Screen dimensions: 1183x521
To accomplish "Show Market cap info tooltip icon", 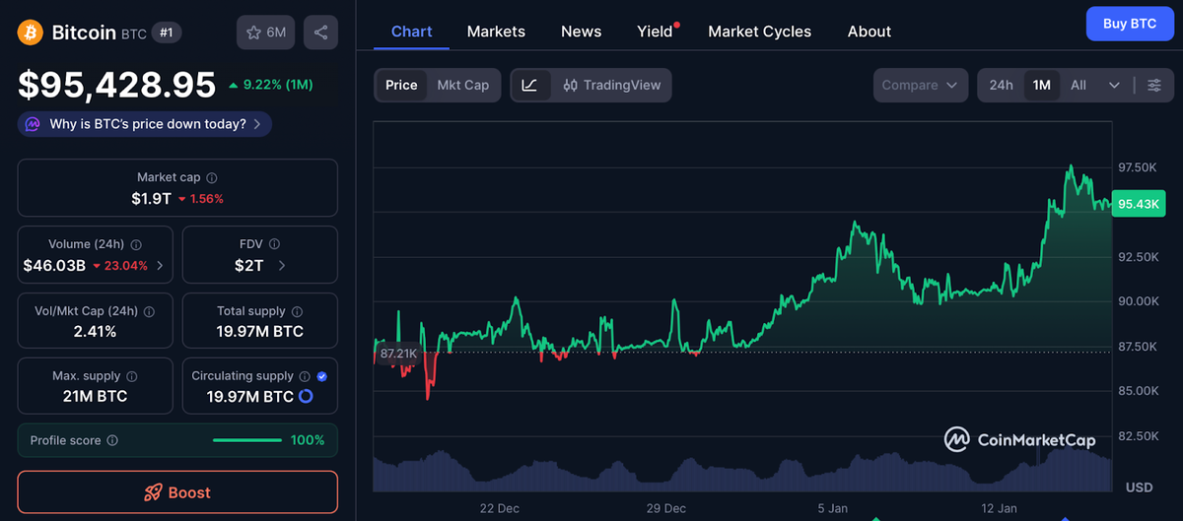I will [212, 178].
